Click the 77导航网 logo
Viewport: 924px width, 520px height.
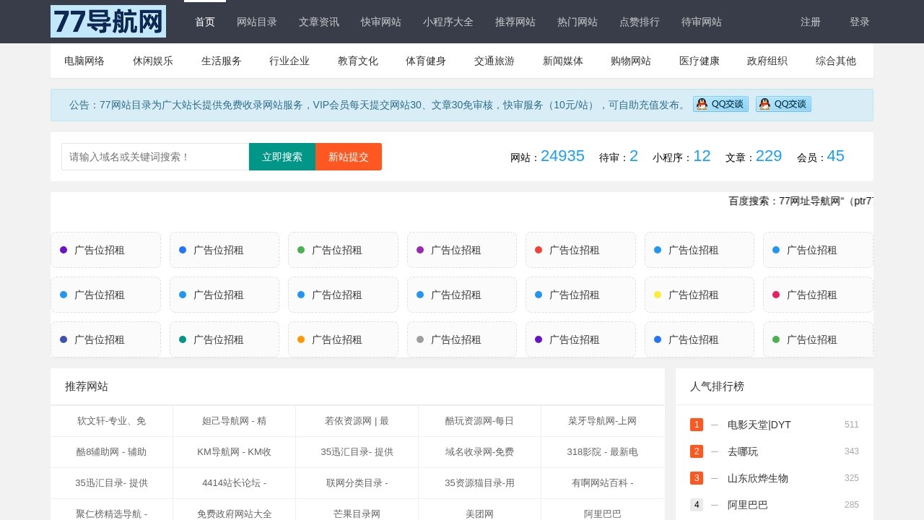pos(108,22)
